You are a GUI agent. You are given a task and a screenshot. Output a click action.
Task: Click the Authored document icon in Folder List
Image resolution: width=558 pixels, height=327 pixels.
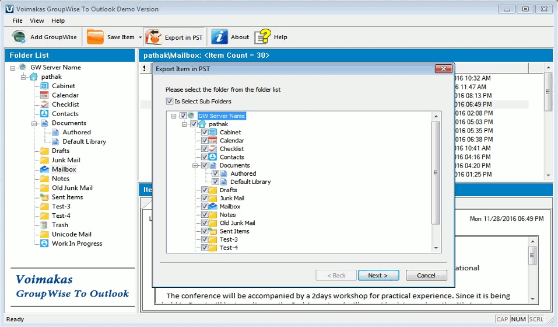tap(55, 132)
